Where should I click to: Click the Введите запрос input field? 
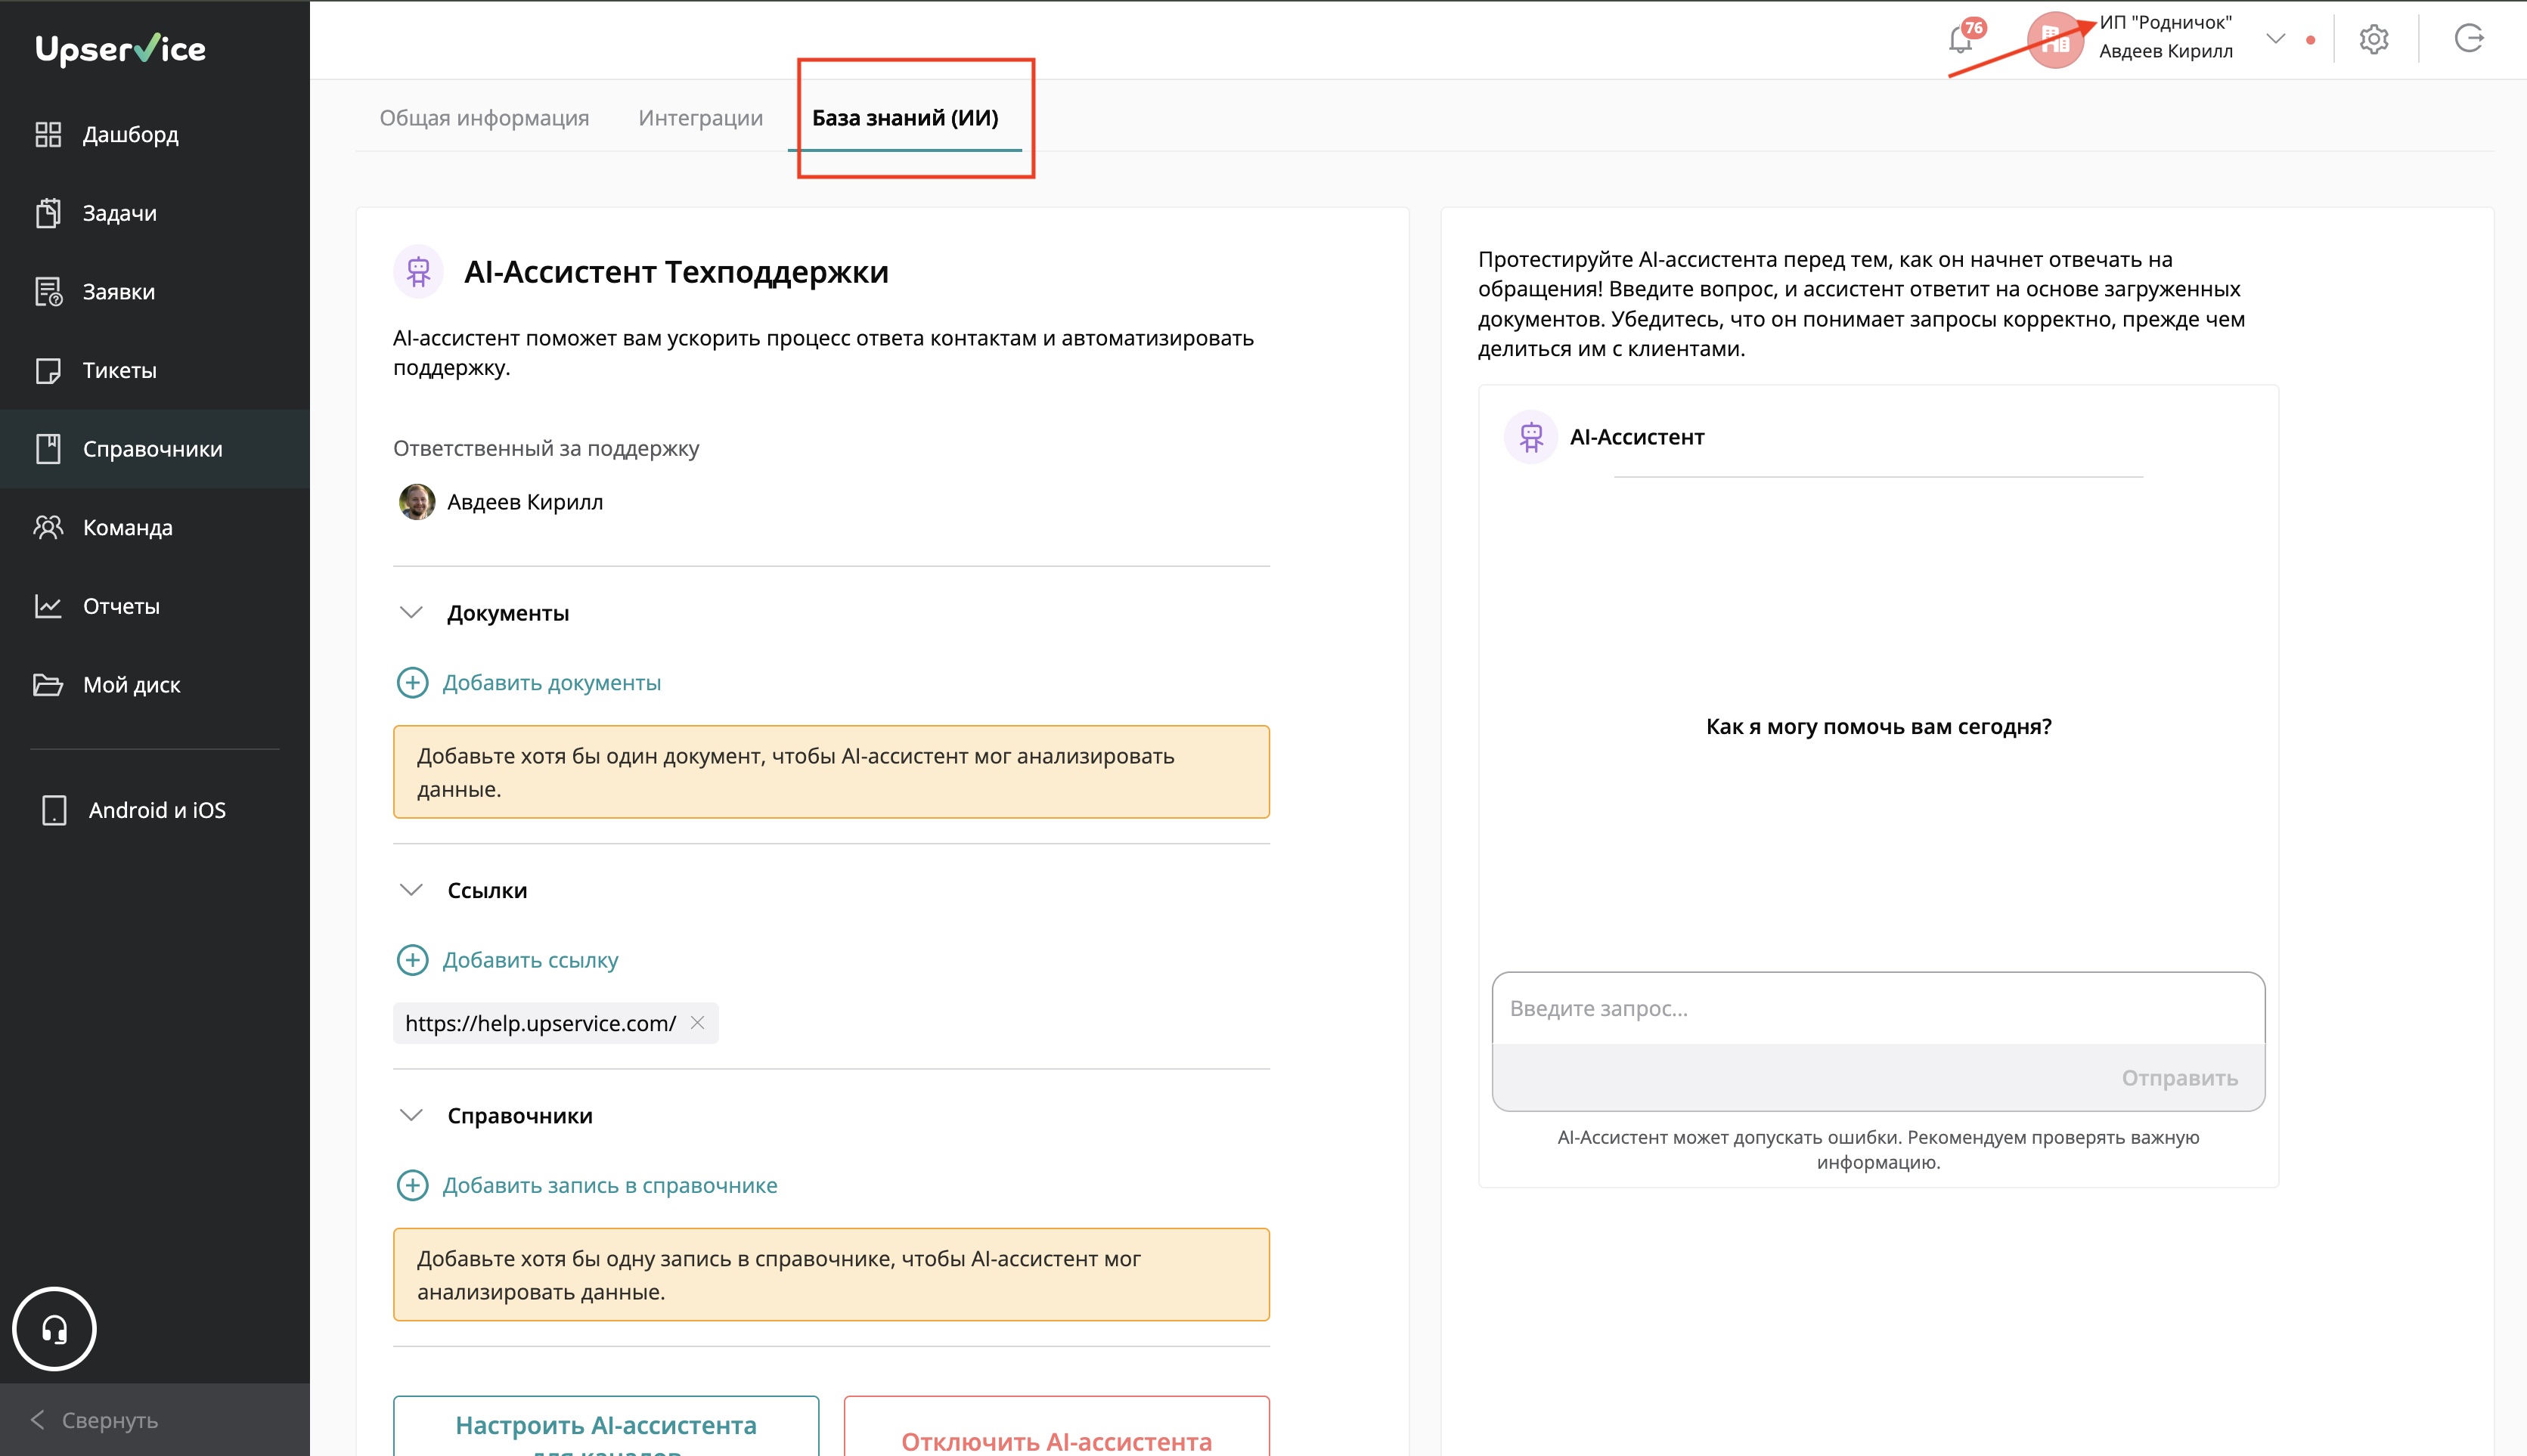point(1877,1008)
